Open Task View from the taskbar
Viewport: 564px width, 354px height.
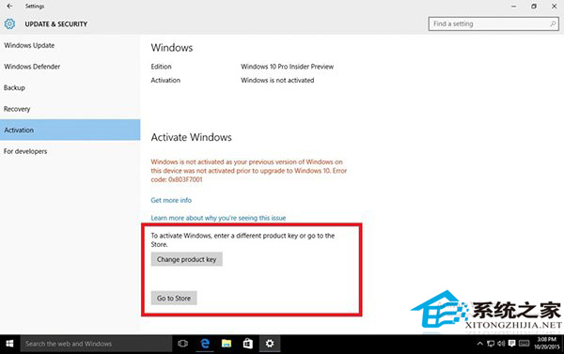coord(182,344)
